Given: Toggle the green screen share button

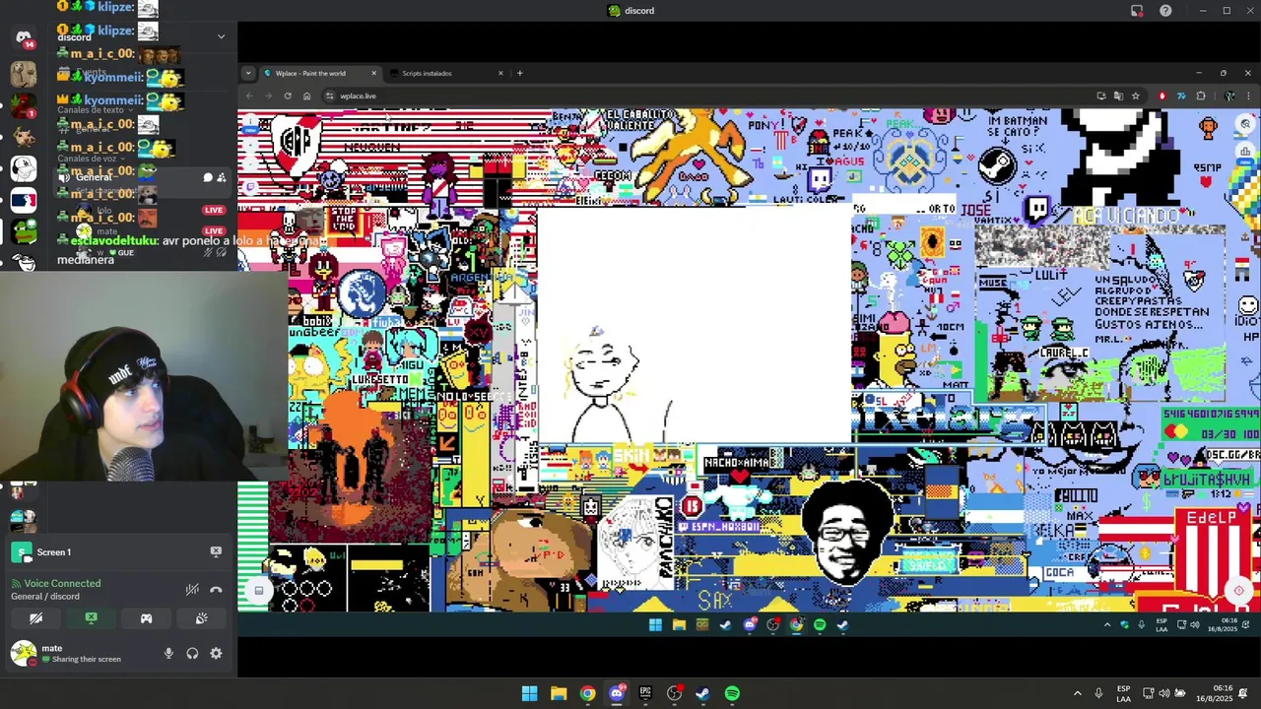Looking at the screenshot, I should tap(91, 618).
